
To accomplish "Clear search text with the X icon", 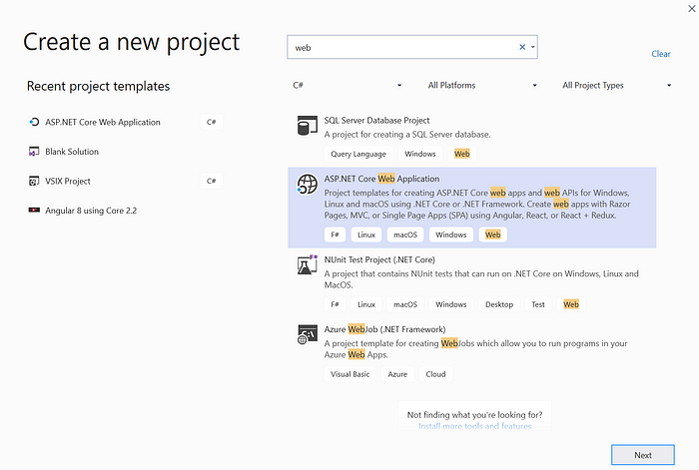I will pyautogui.click(x=522, y=47).
